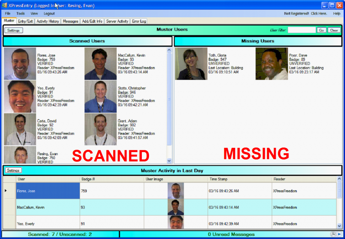This screenshot has width=345, height=239.
Task: Select Flores, Jose's photo thumbnail
Action: point(19,64)
